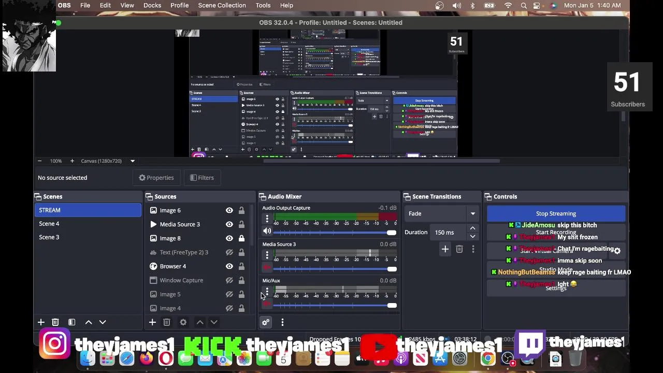Click Duration 150 ms input field
This screenshot has width=663, height=373.
coord(449,233)
